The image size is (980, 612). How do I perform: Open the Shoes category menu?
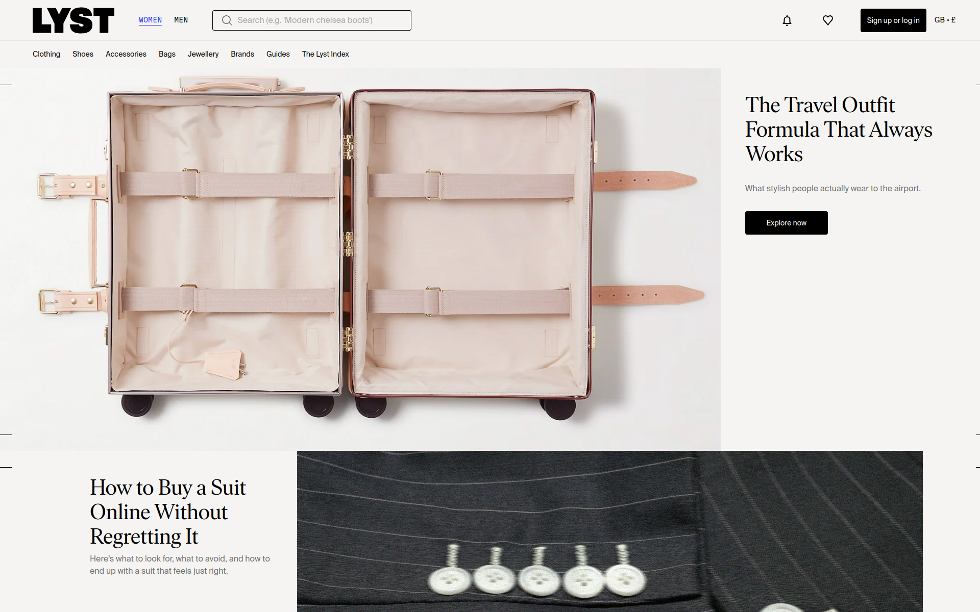[x=83, y=54]
